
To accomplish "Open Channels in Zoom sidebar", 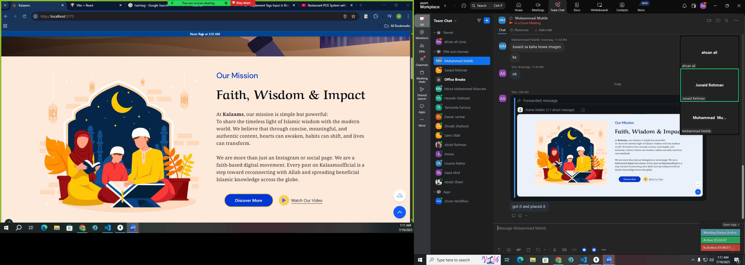I will click(x=422, y=61).
